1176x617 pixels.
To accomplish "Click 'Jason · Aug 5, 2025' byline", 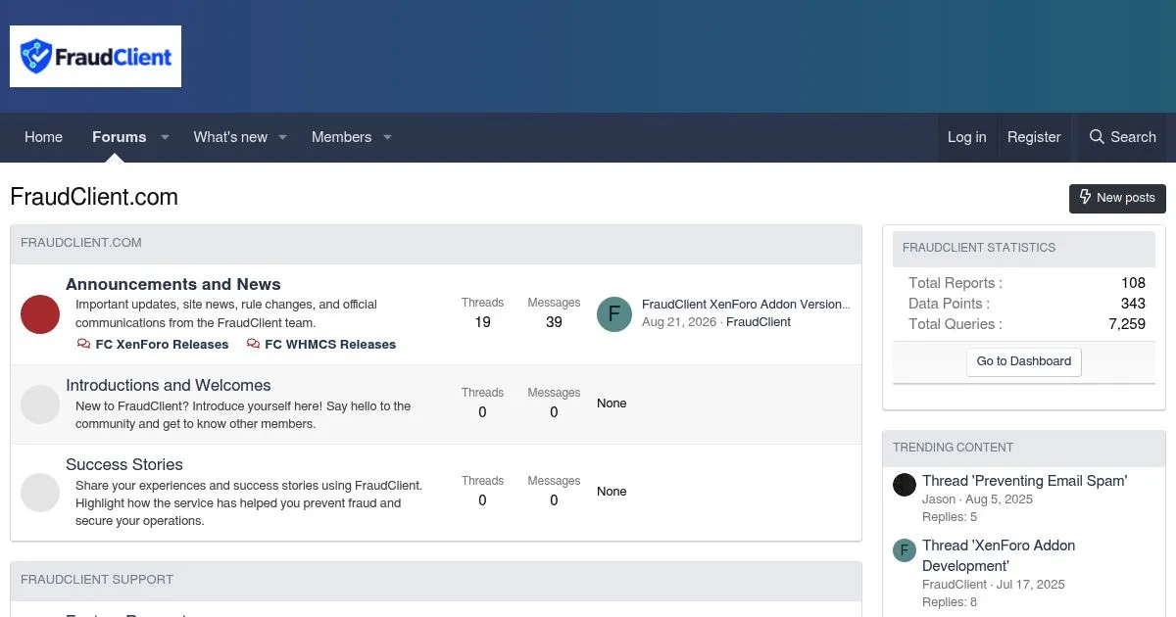I will [977, 499].
